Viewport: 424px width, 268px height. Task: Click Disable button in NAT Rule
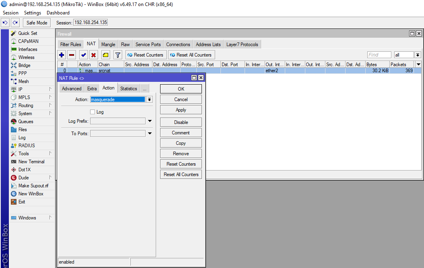[181, 122]
